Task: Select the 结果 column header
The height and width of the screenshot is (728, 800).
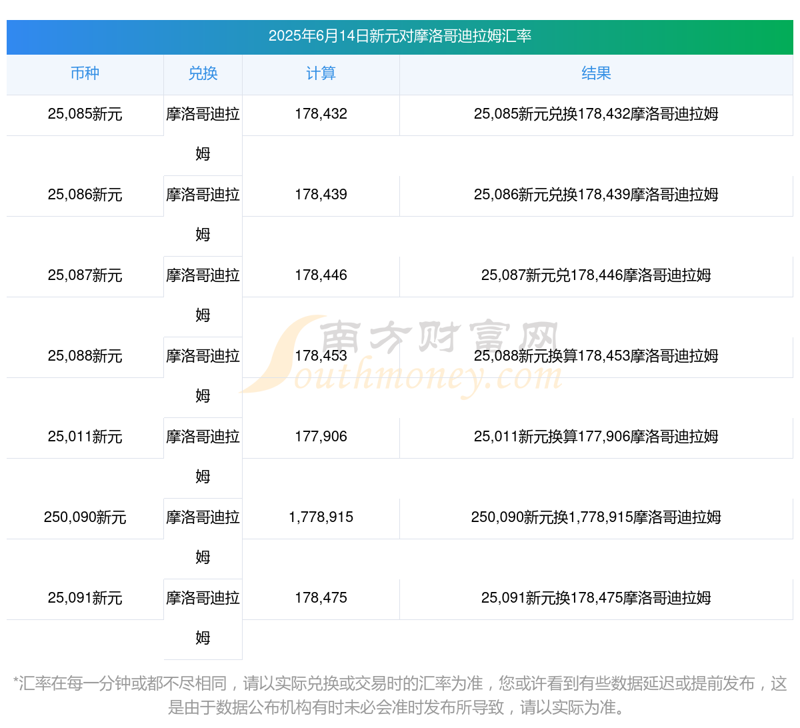Action: click(596, 73)
